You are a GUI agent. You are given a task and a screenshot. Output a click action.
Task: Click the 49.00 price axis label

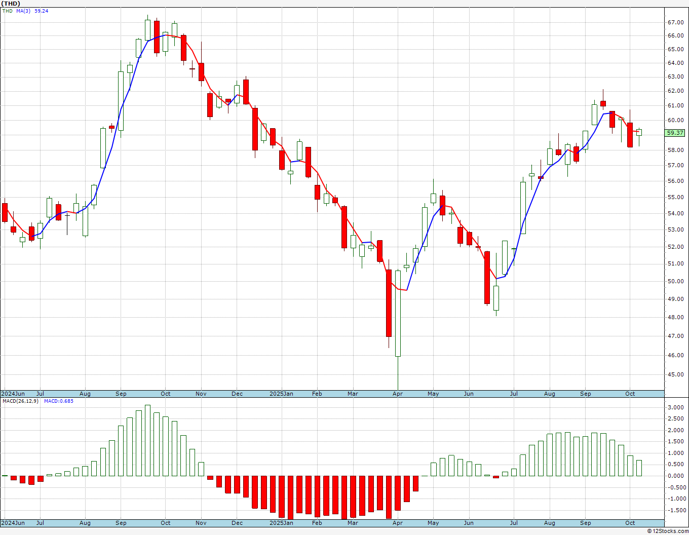(x=675, y=299)
